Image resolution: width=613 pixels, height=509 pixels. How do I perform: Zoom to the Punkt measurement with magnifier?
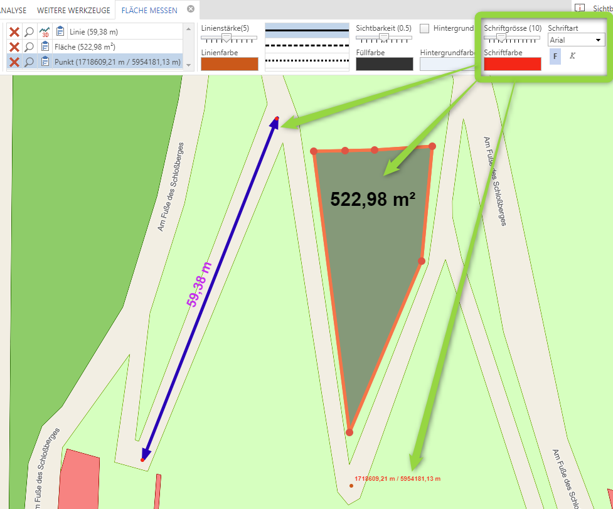[29, 62]
